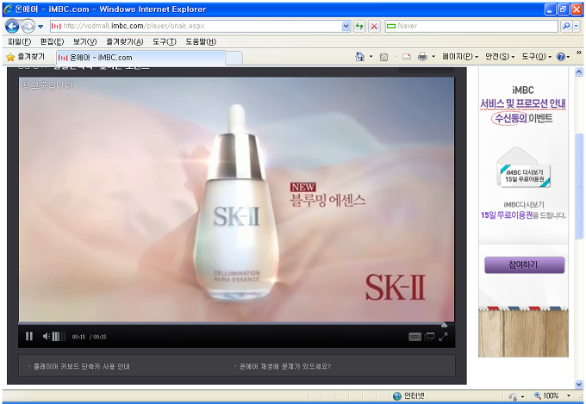
Task: Pause the video with the pause button
Action: [x=29, y=336]
